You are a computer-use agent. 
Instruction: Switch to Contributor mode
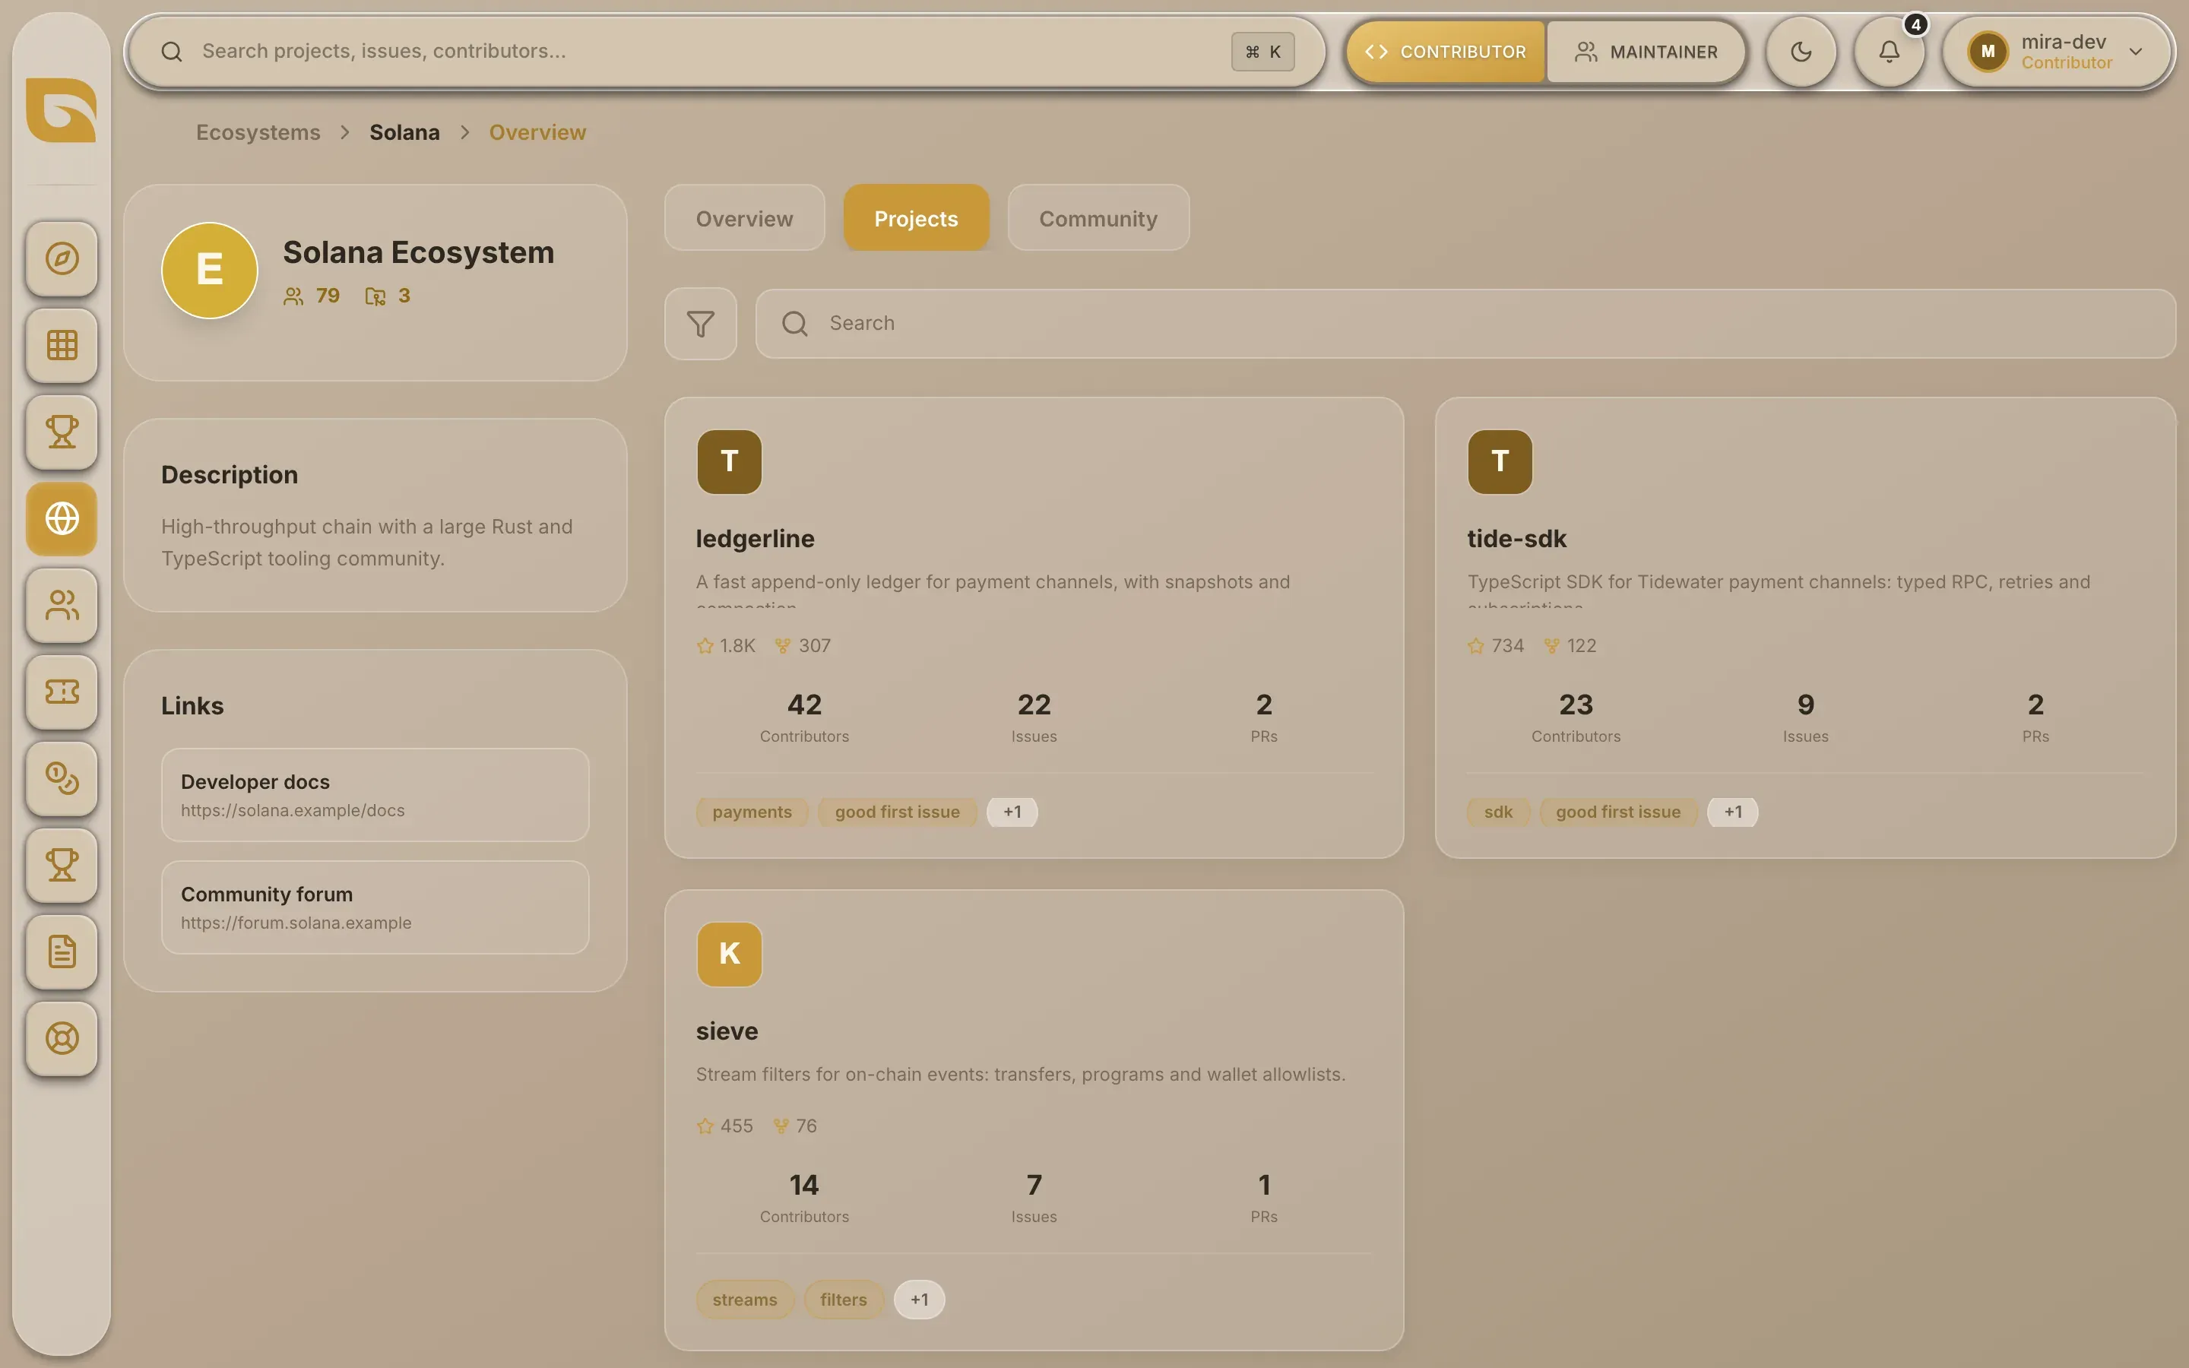point(1445,52)
